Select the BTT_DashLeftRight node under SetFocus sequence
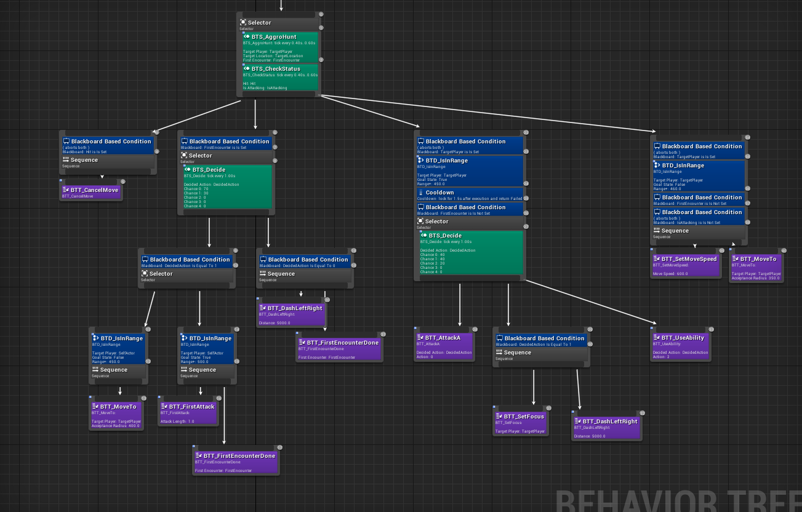Image resolution: width=802 pixels, height=512 pixels. (606, 426)
